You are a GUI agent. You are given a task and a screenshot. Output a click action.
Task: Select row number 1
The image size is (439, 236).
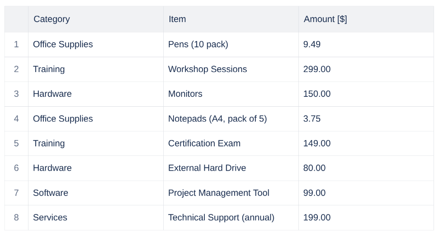click(16, 44)
